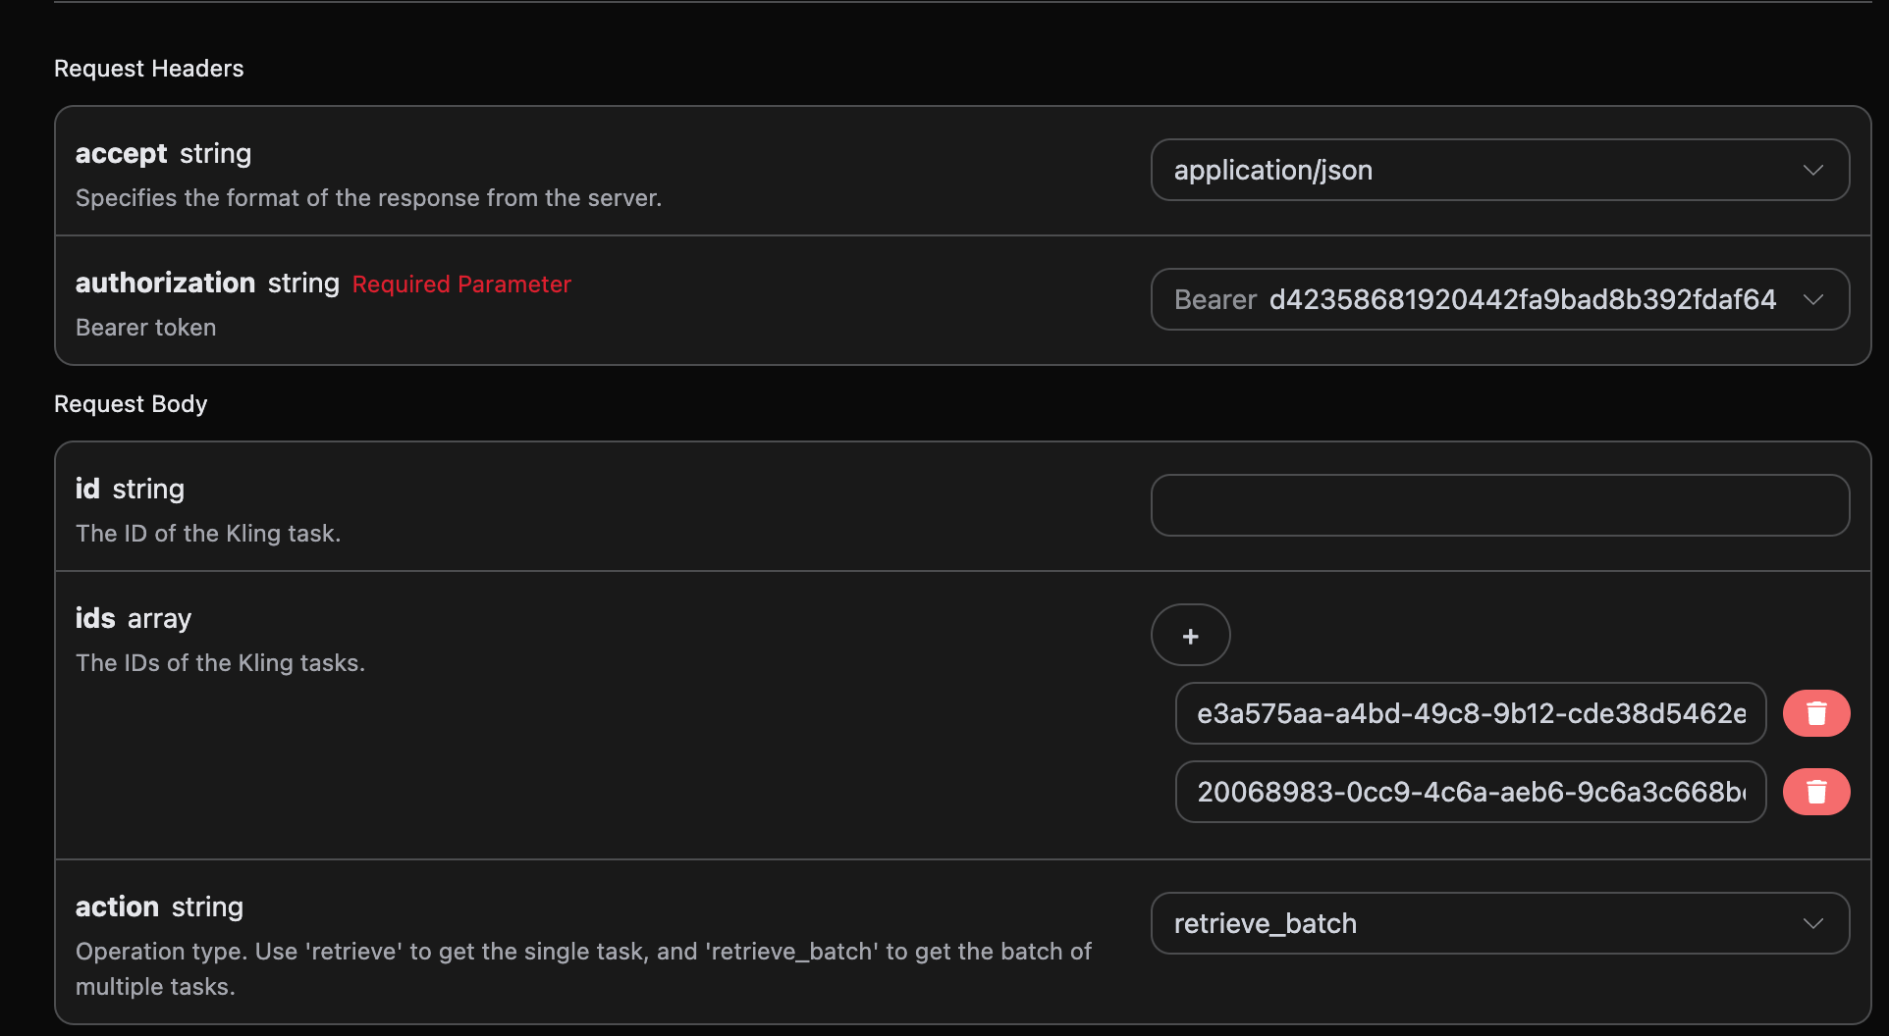Screen dimensions: 1889x1036
Task: Click the authorization parameter name
Action: (165, 284)
